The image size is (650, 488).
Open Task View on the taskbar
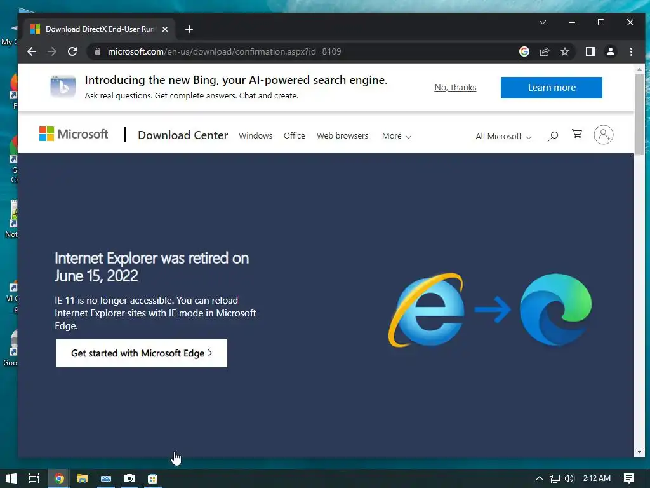pos(34,478)
